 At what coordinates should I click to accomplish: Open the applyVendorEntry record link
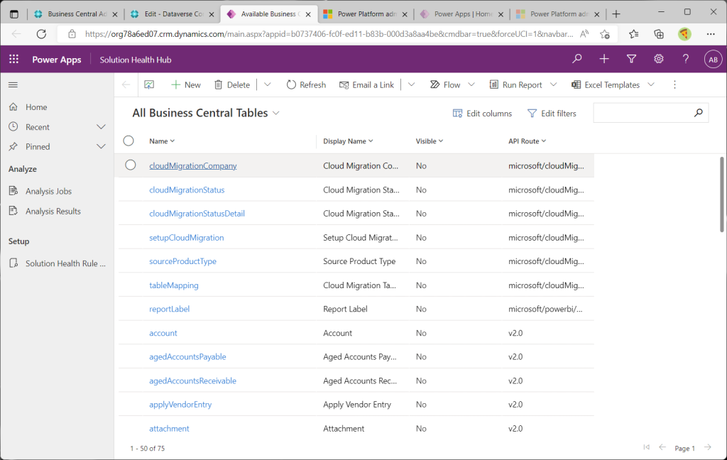point(180,405)
